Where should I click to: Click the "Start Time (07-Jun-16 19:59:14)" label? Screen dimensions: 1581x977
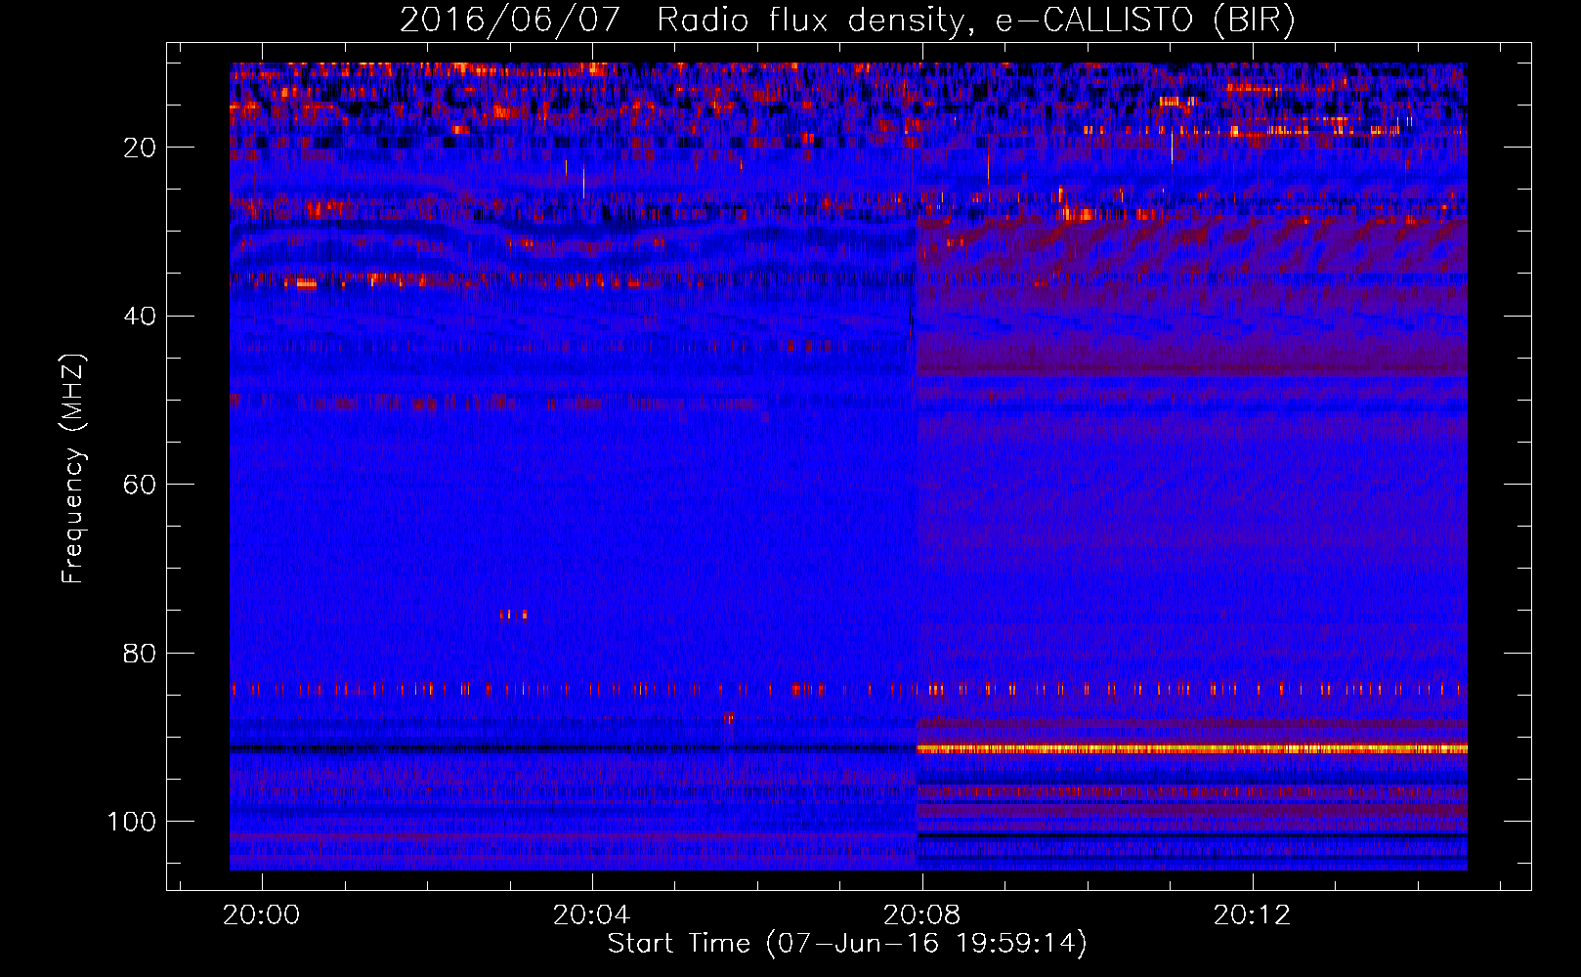847,944
